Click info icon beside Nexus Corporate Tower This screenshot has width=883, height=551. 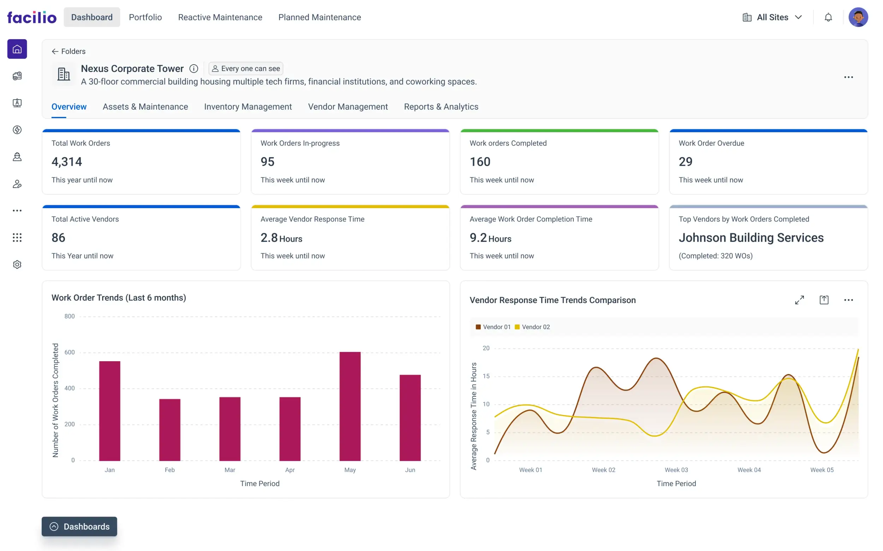click(x=194, y=68)
